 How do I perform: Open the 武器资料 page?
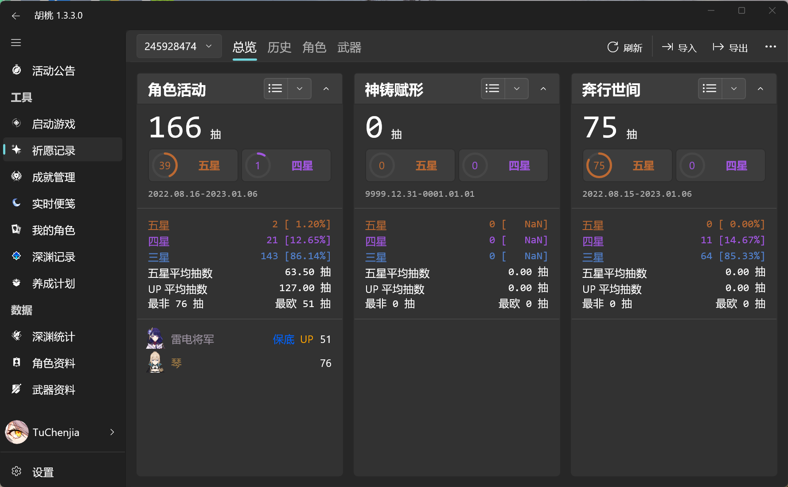(x=54, y=390)
